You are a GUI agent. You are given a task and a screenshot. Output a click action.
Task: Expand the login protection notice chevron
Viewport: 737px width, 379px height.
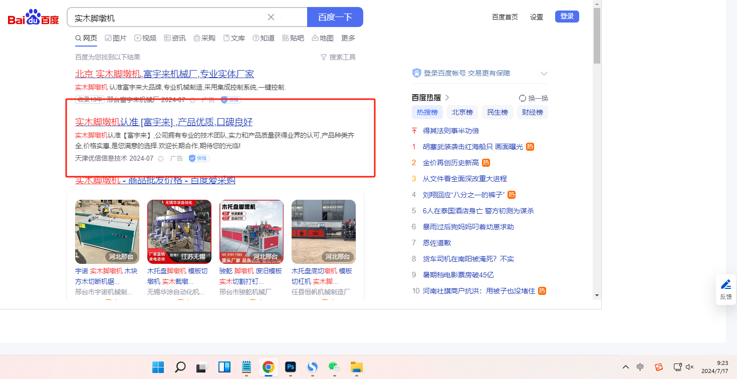click(x=544, y=74)
